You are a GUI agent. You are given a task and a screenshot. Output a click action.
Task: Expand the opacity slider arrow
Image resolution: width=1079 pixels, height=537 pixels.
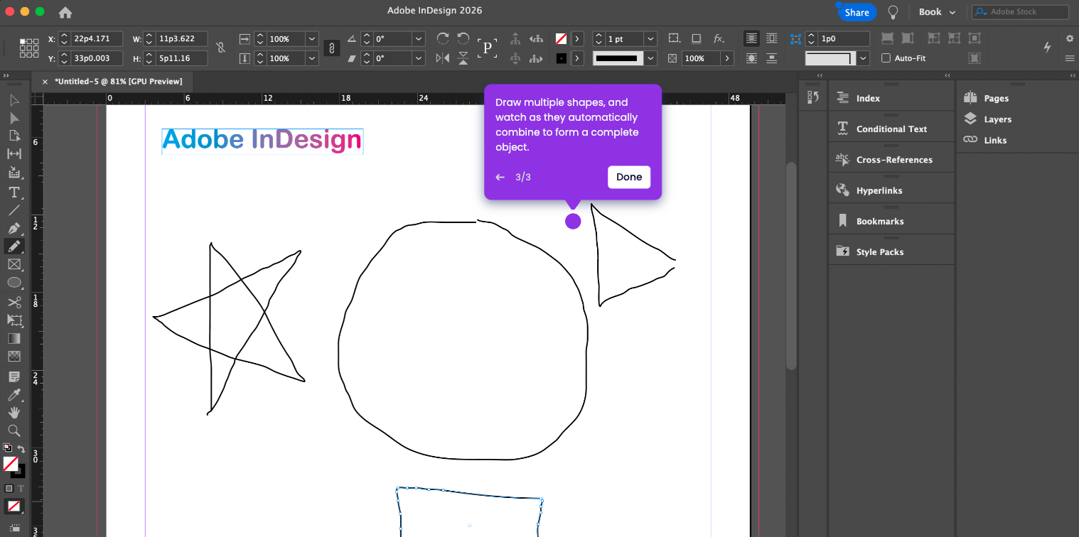(x=727, y=58)
